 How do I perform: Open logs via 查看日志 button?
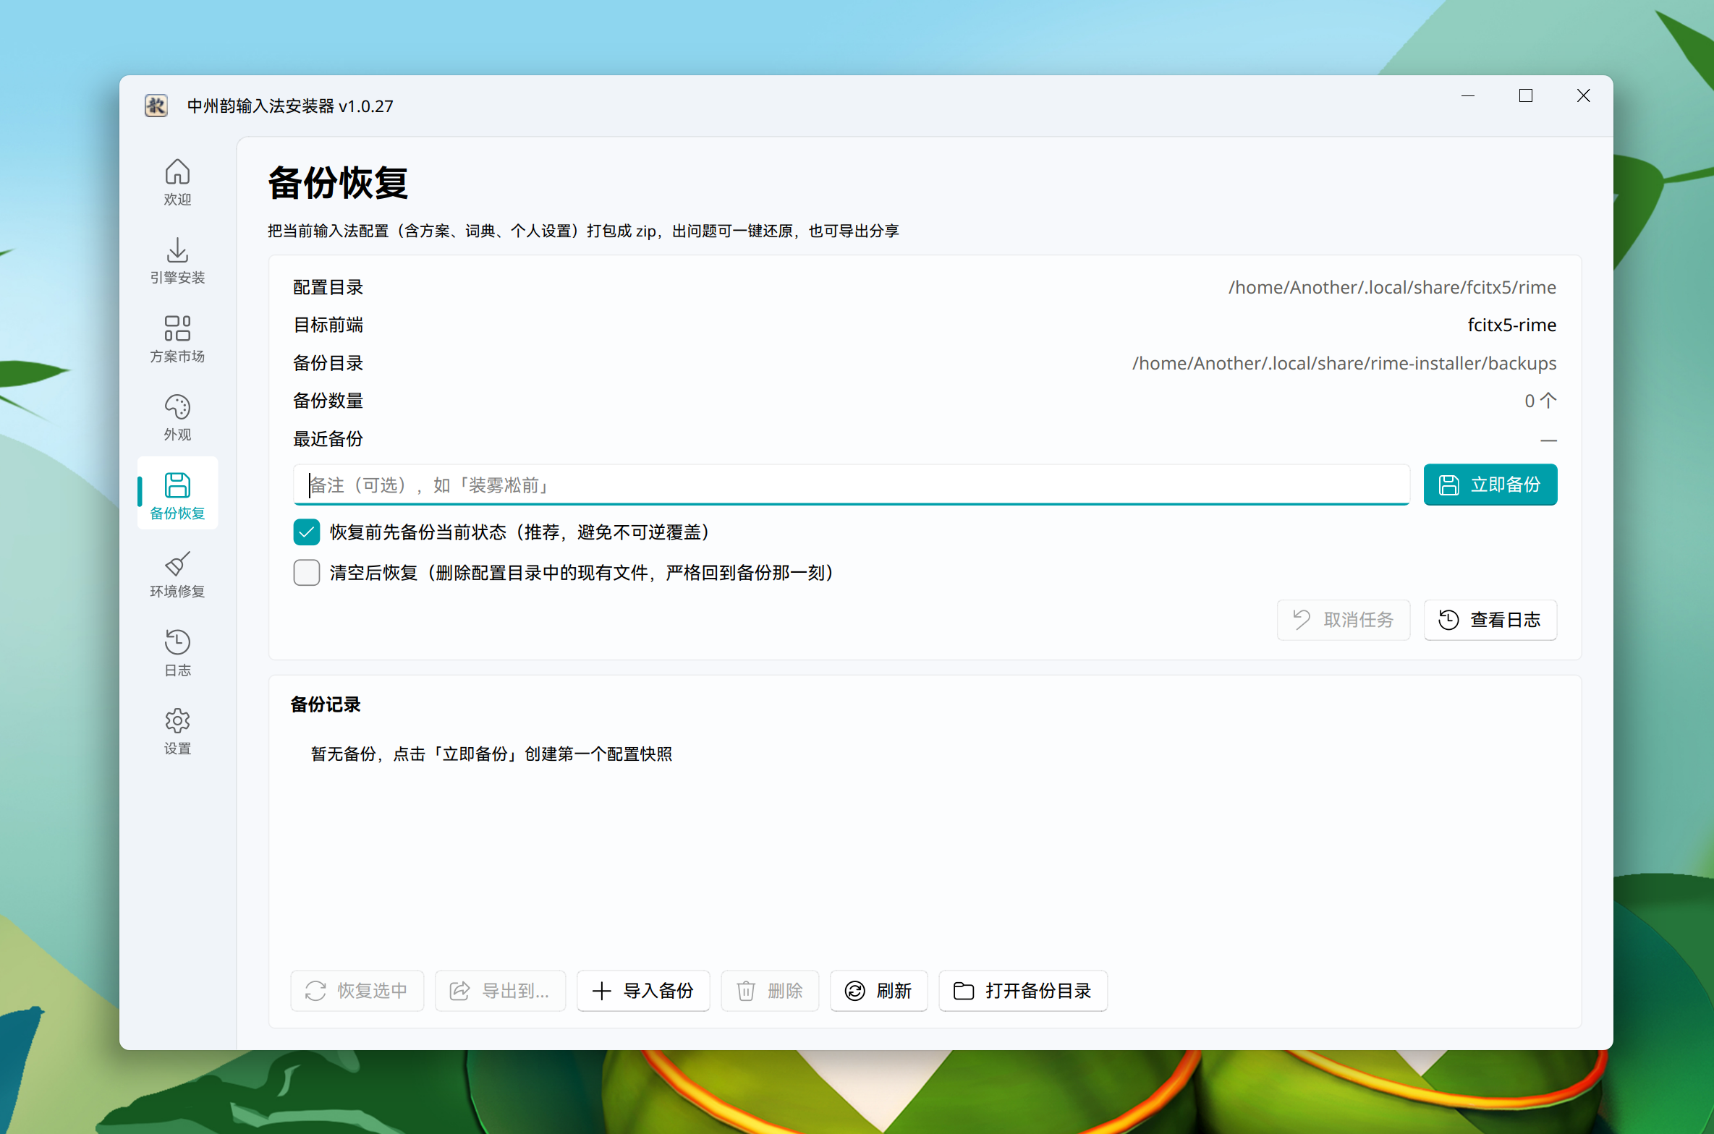[1490, 620]
